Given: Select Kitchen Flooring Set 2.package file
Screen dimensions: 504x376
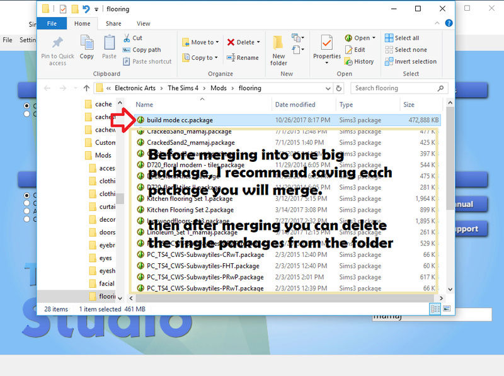Looking at the screenshot, I should [190, 210].
